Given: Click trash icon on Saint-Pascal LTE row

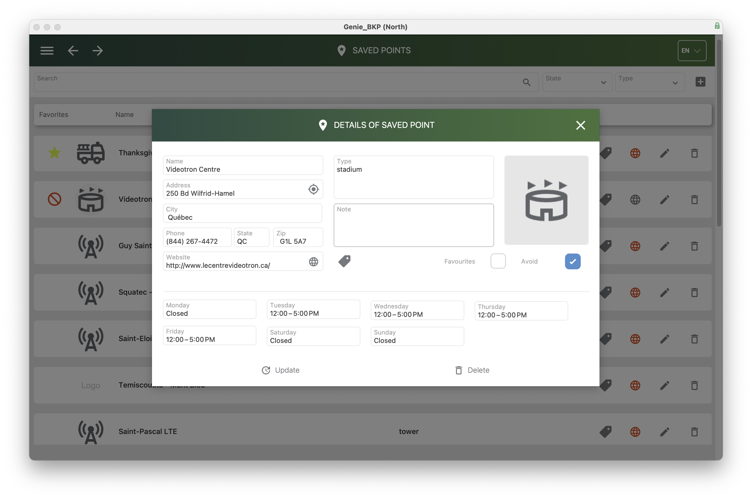Looking at the screenshot, I should [x=694, y=432].
